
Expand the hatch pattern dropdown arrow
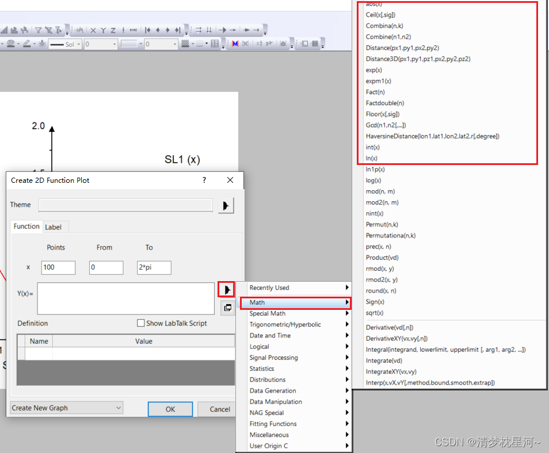pyautogui.click(x=193, y=44)
